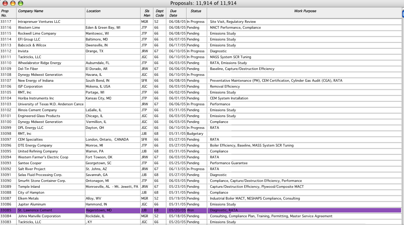This screenshot has width=404, height=225.
Task: Select University of Texas M.D. Anderson entry
Action: (x=51, y=104)
